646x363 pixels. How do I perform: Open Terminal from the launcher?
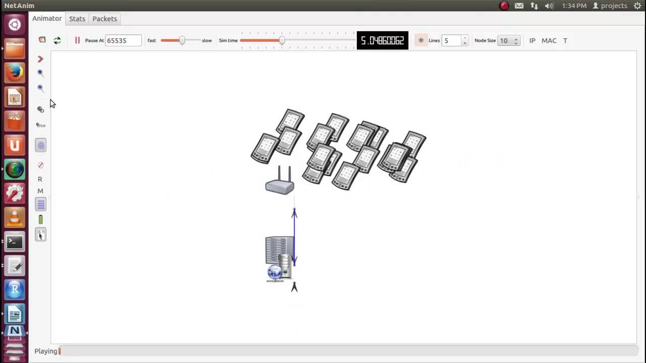click(x=15, y=242)
